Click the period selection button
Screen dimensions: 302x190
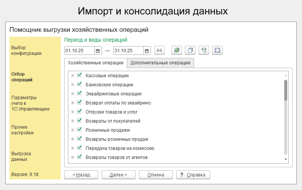pyautogui.click(x=160, y=50)
